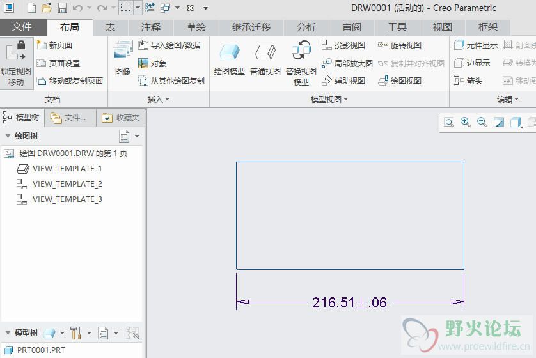Switch to the 草绘 ribbon tab
Image resolution: width=536 pixels, height=358 pixels.
[196, 27]
